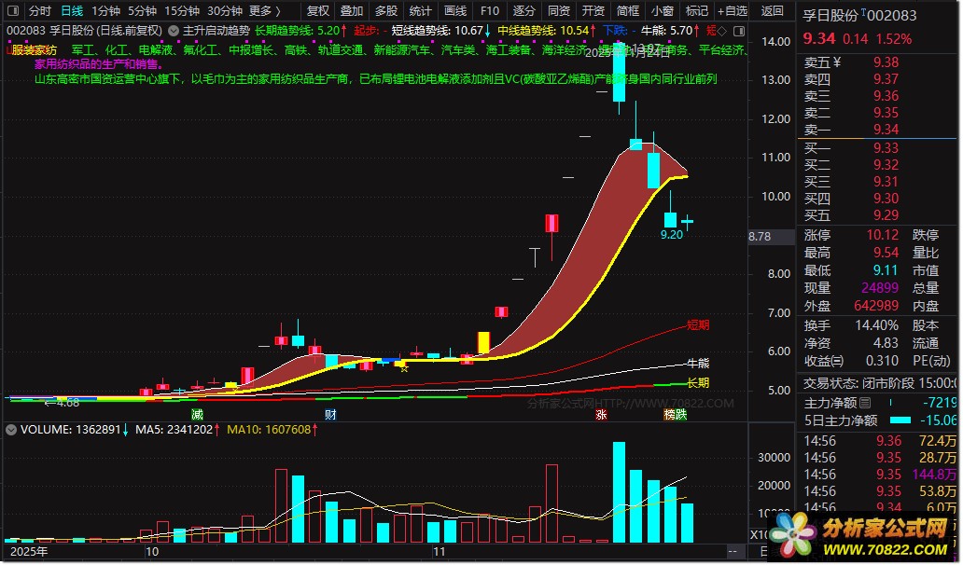Switch to 30分钟 chart period
963x565 pixels.
tap(224, 11)
